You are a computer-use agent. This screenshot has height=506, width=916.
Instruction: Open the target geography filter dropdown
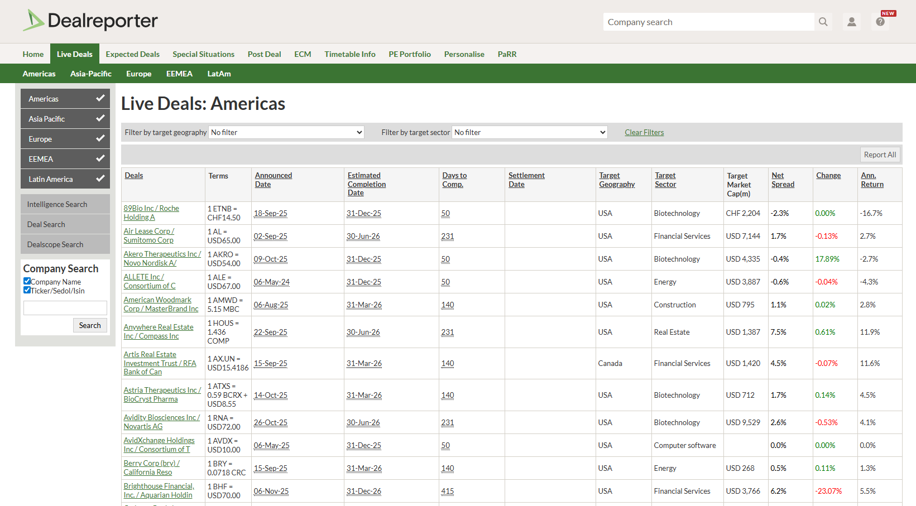coord(286,132)
